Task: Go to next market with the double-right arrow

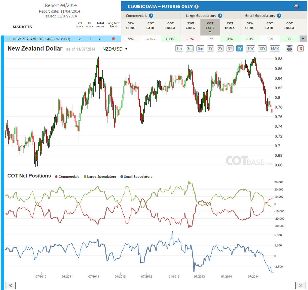Action: tap(300, 285)
